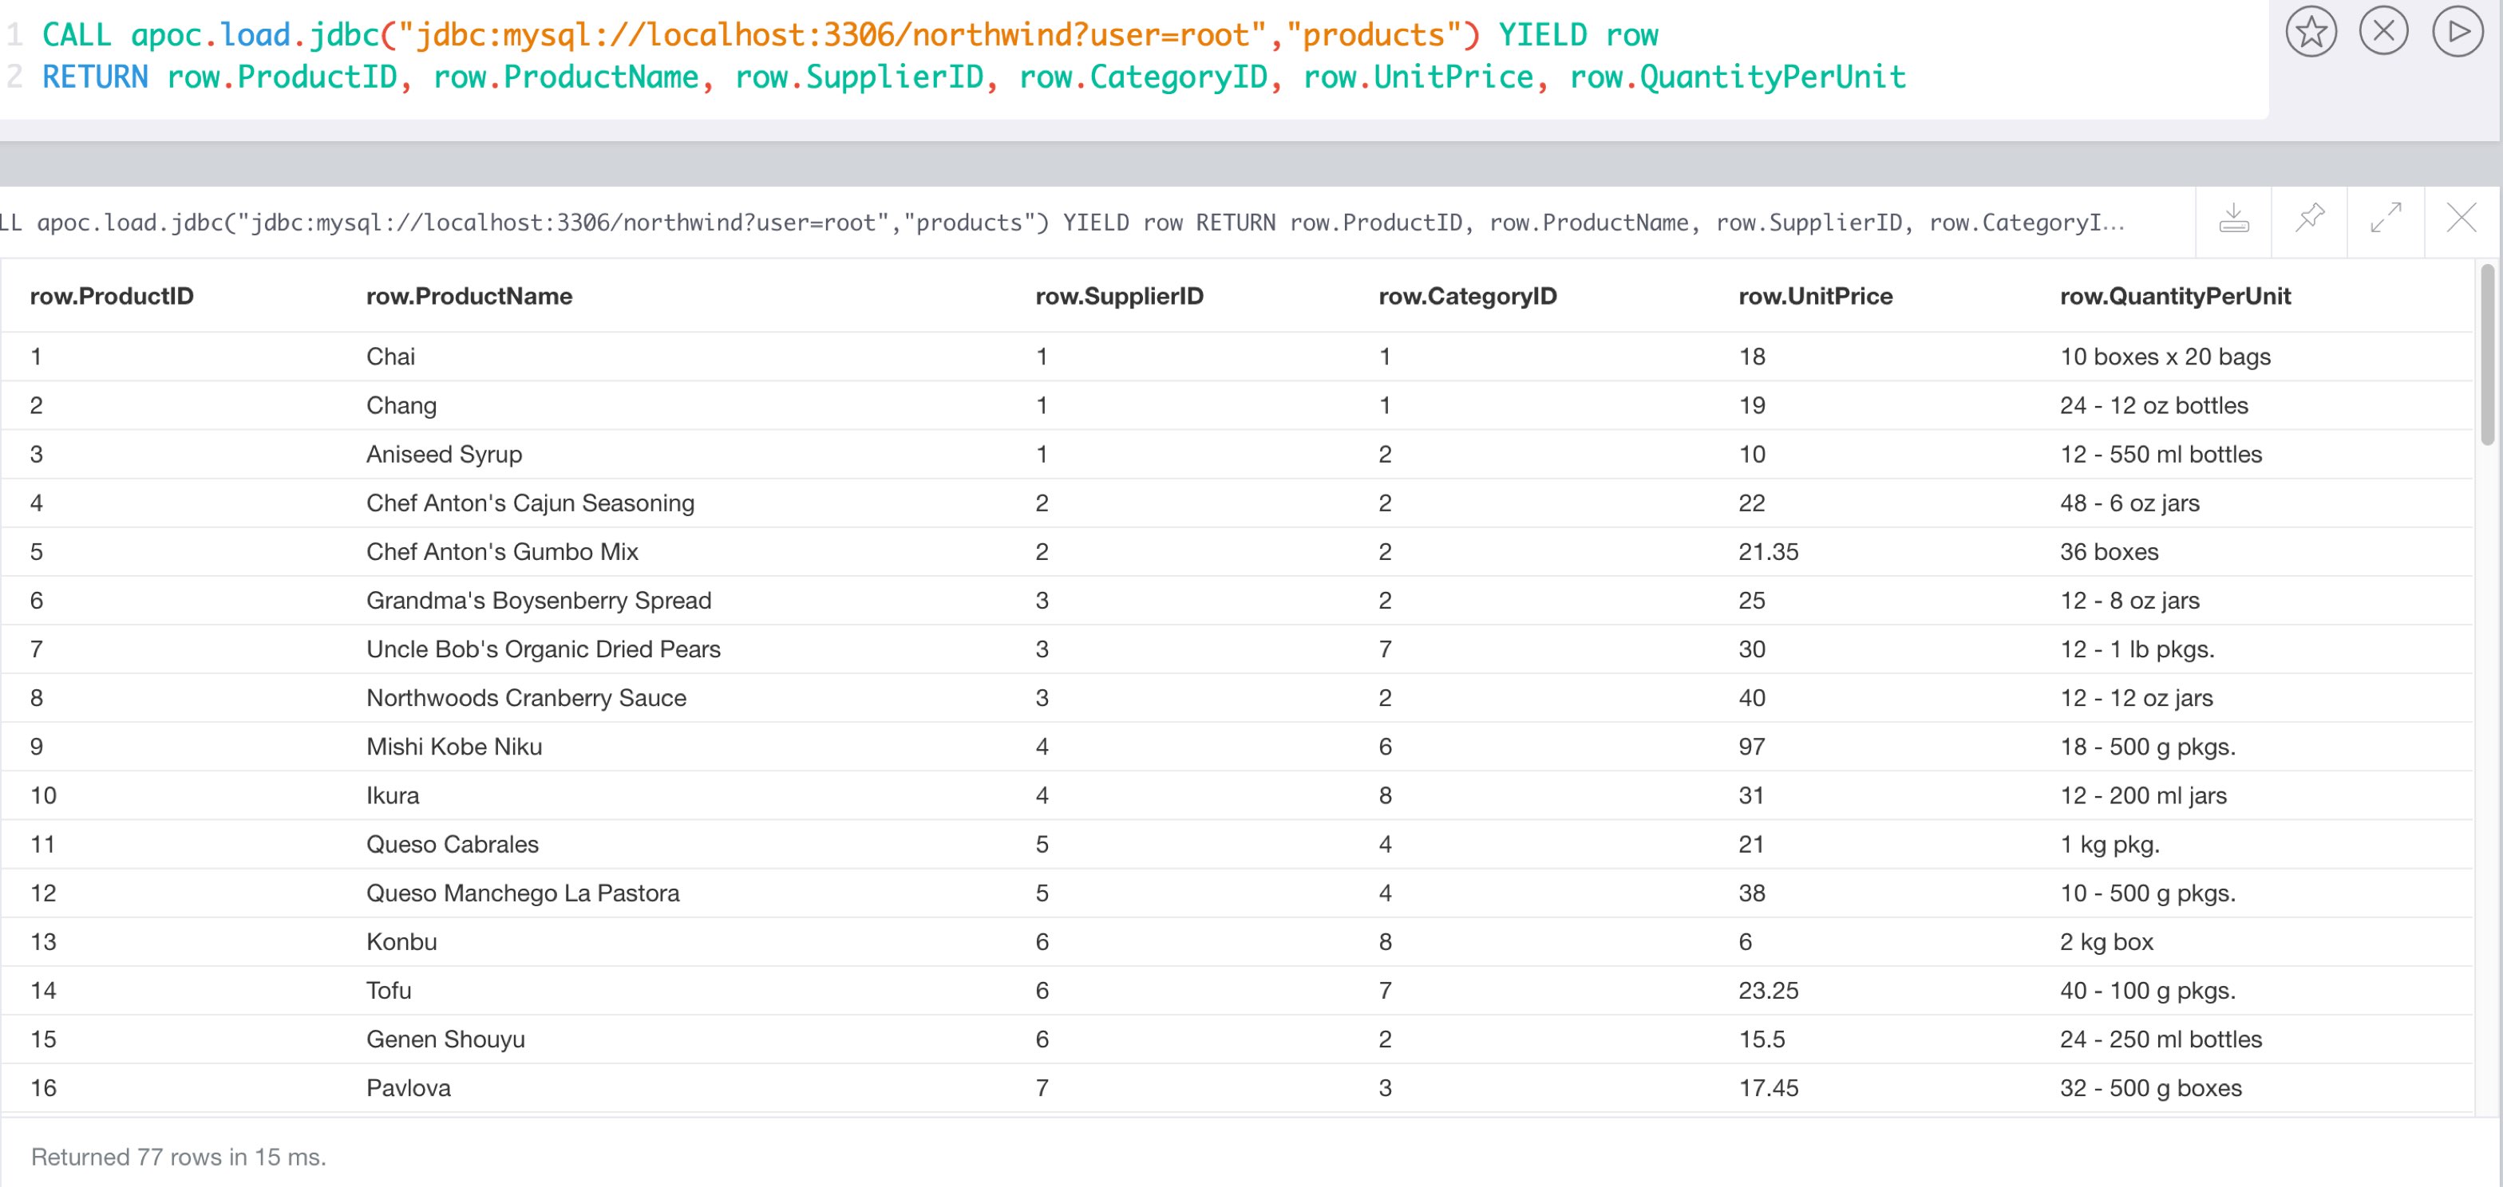
Task: Click the row.SupplierID column header
Action: [x=1118, y=296]
